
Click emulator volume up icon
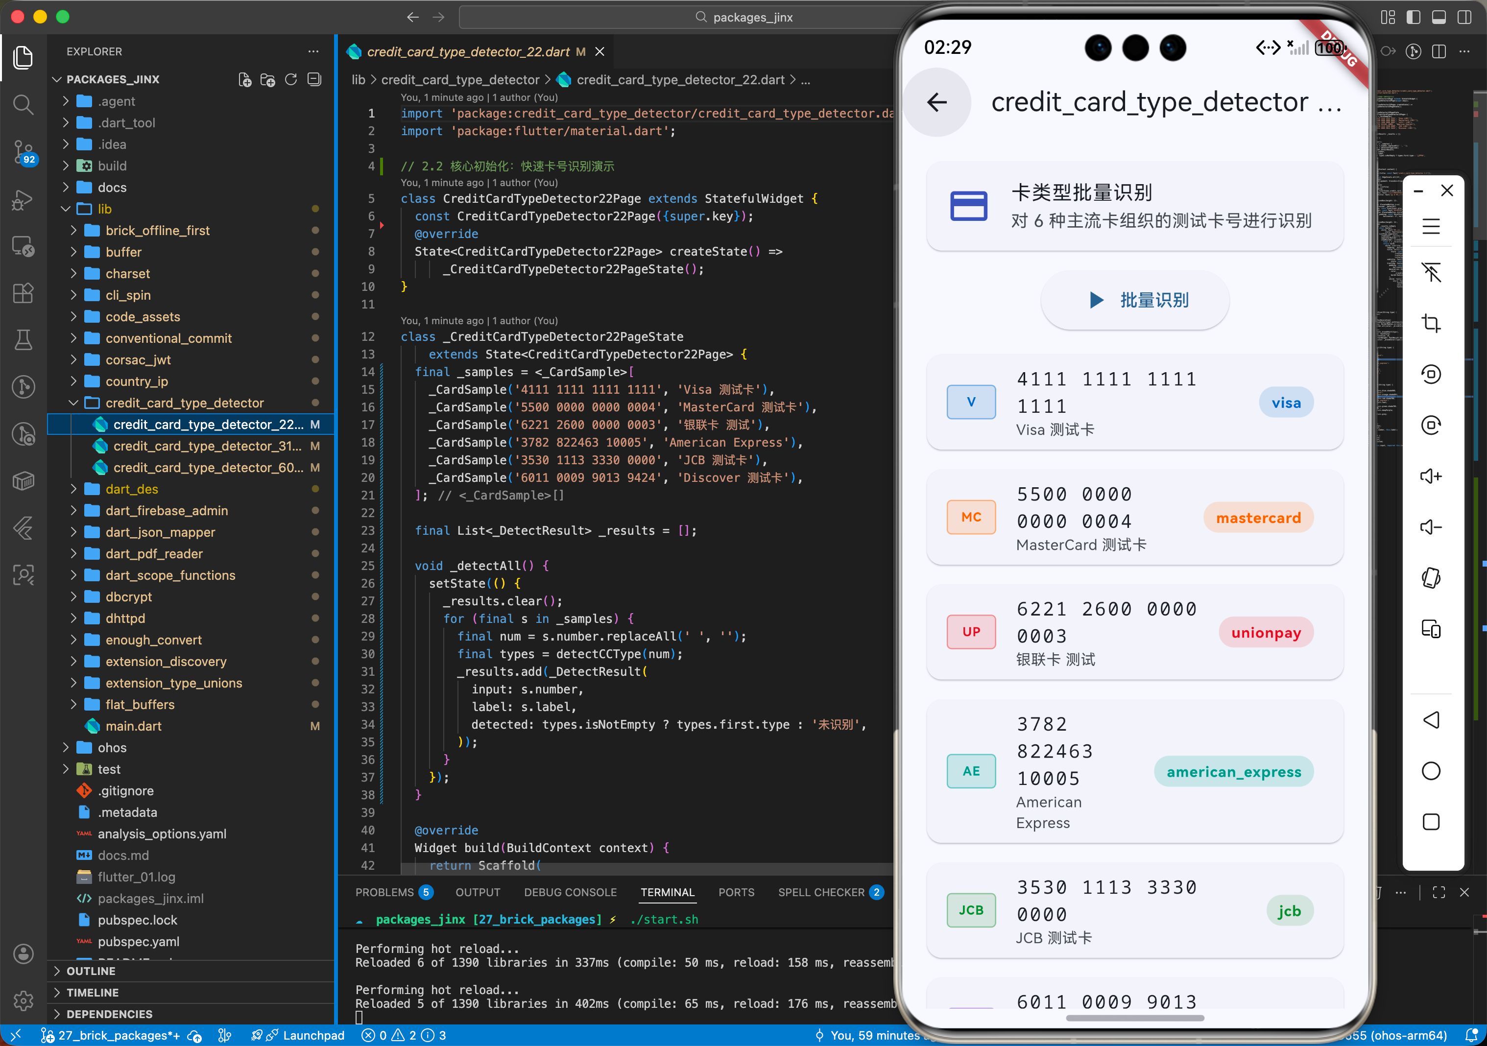1430,476
